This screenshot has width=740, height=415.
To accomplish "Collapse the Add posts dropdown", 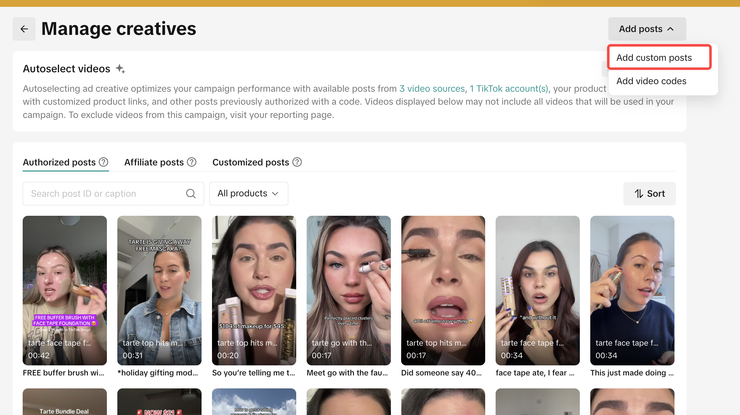I will [647, 29].
